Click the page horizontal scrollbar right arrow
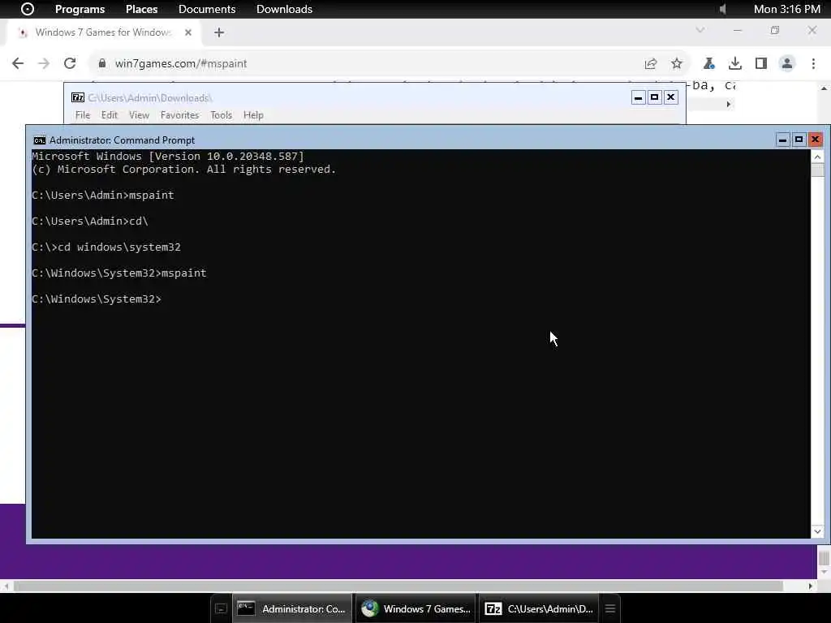Screen dimensions: 831x623 pyautogui.click(x=811, y=586)
